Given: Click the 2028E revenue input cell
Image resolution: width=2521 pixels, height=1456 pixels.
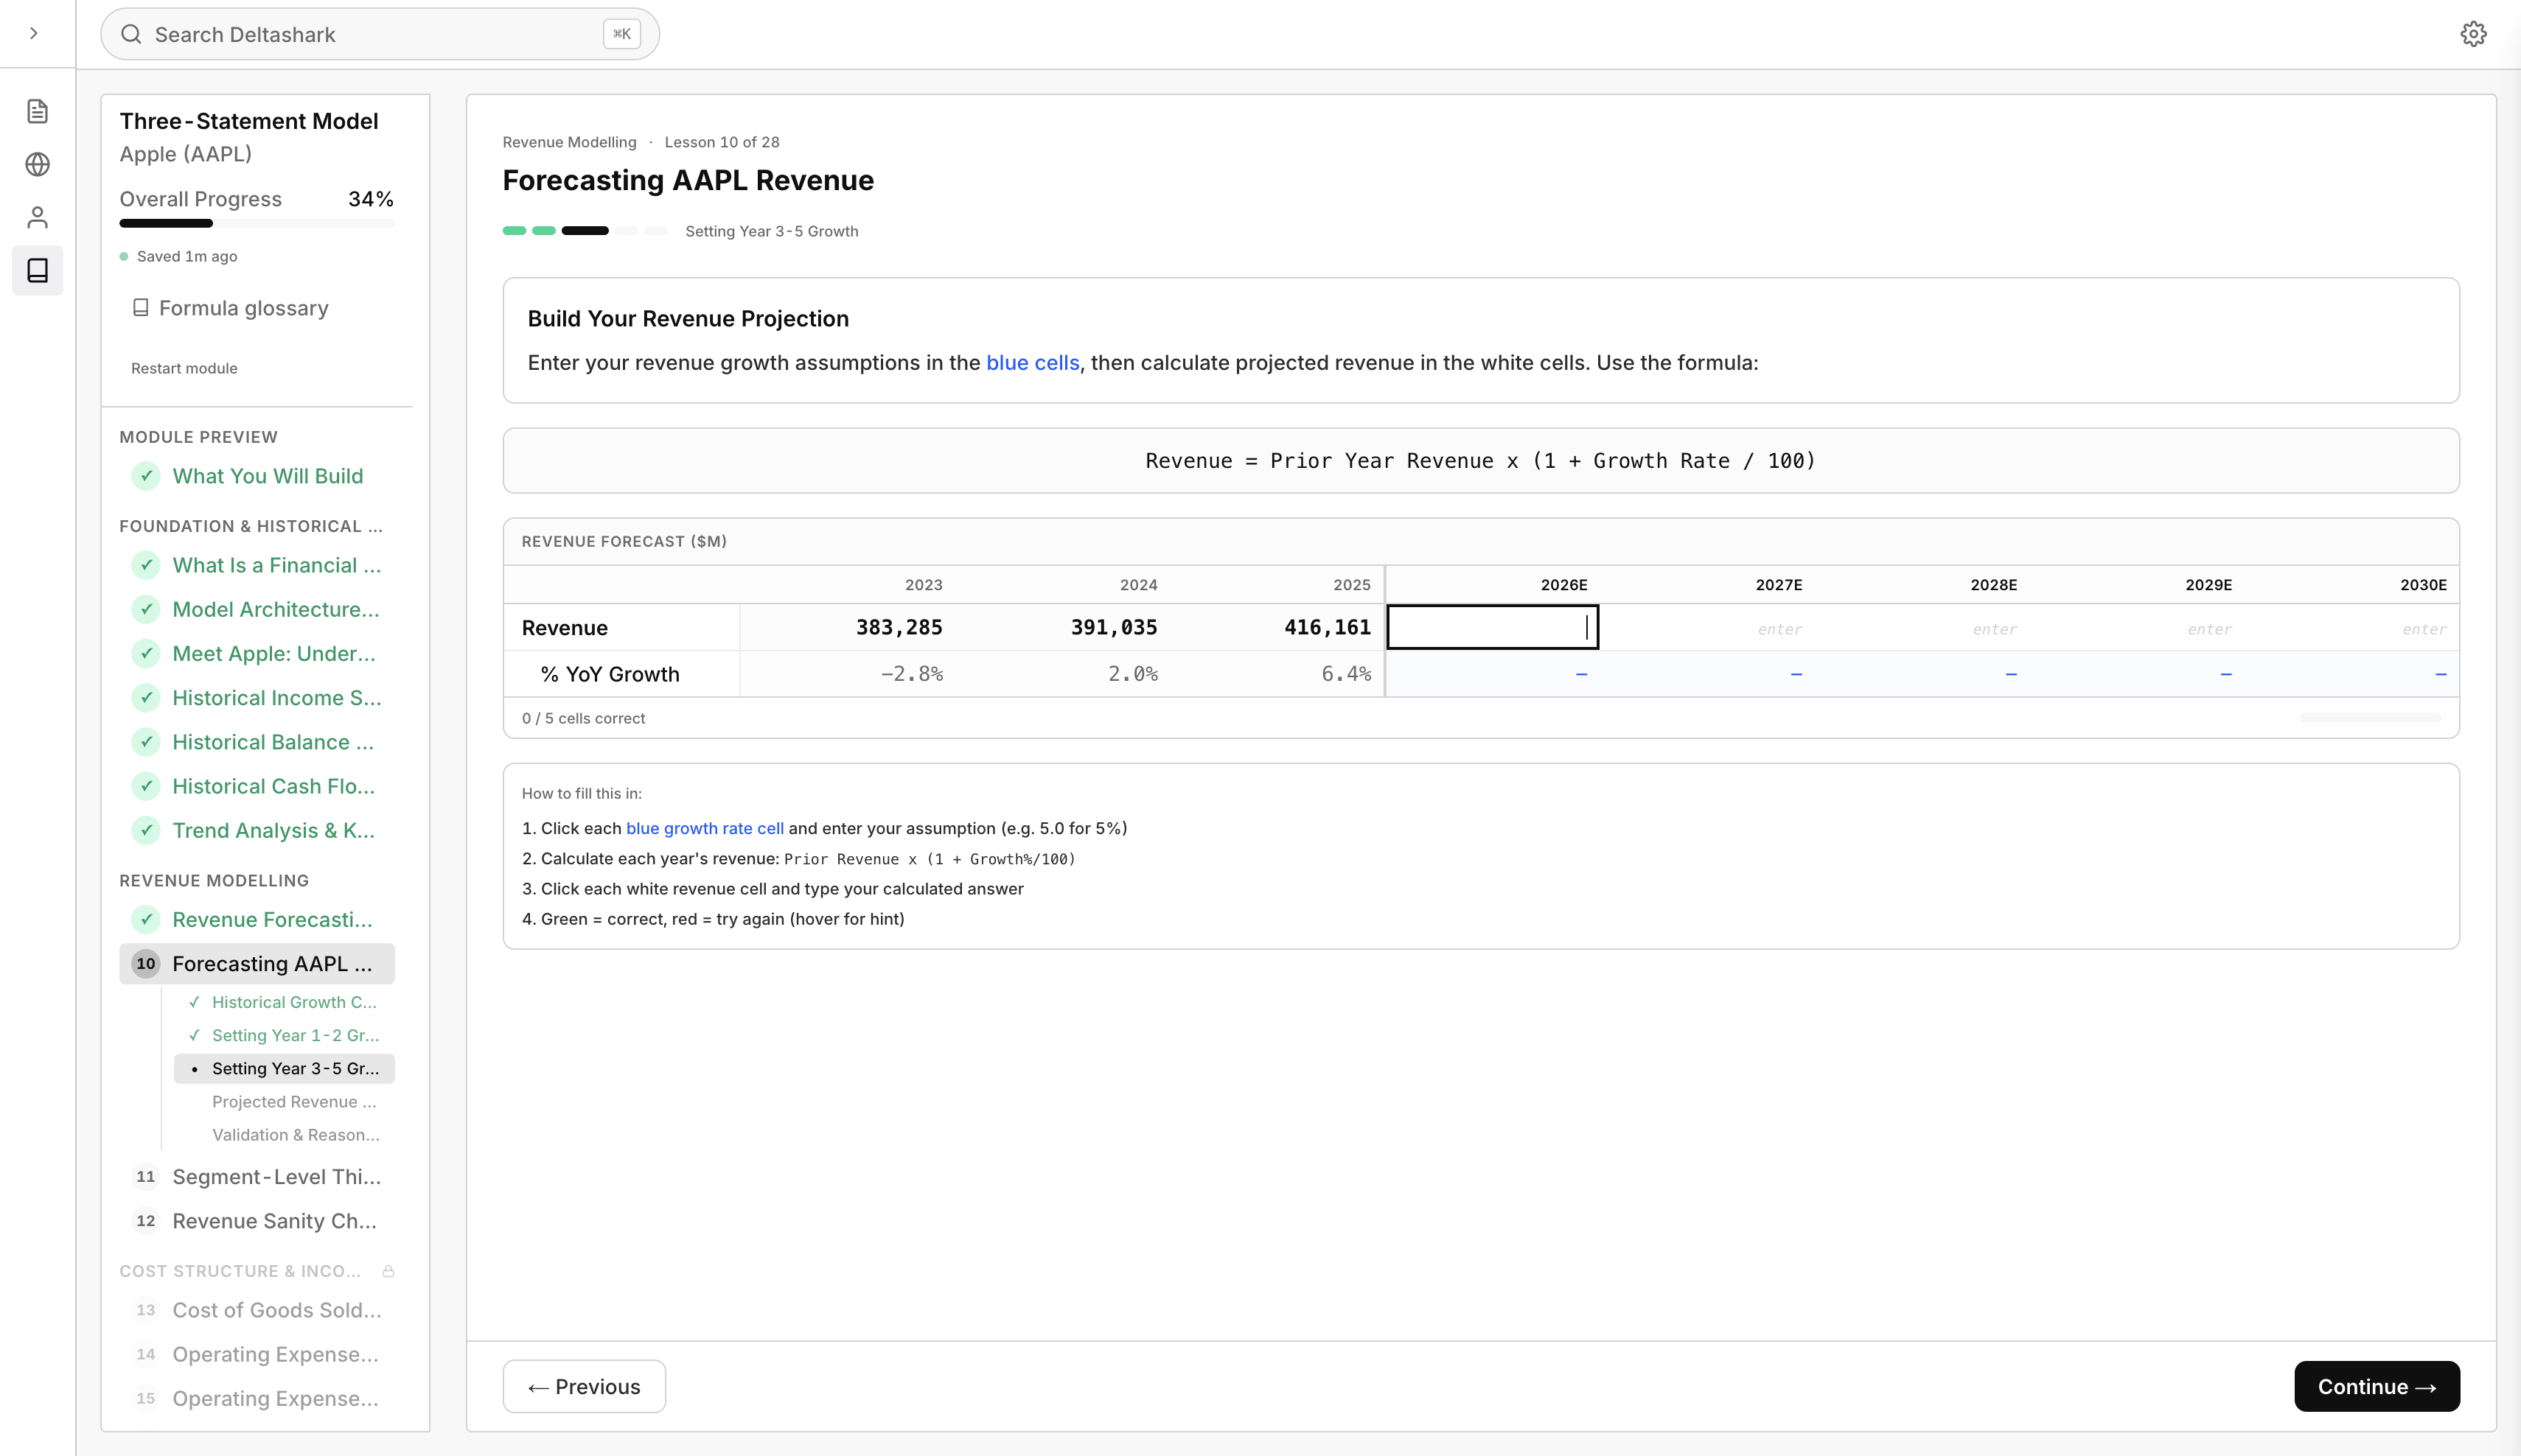Looking at the screenshot, I should [x=1922, y=628].
